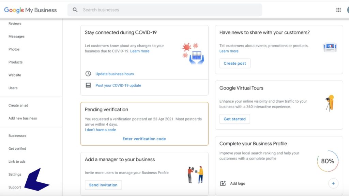This screenshot has height=196, width=349.
Task: Click the Create post button
Action: click(x=235, y=63)
